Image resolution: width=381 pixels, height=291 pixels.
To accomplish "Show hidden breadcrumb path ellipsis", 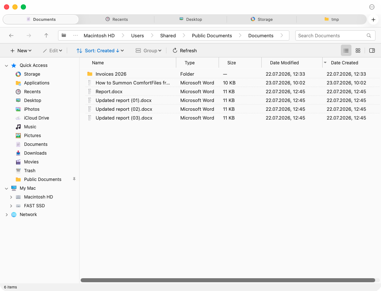I will click(76, 35).
